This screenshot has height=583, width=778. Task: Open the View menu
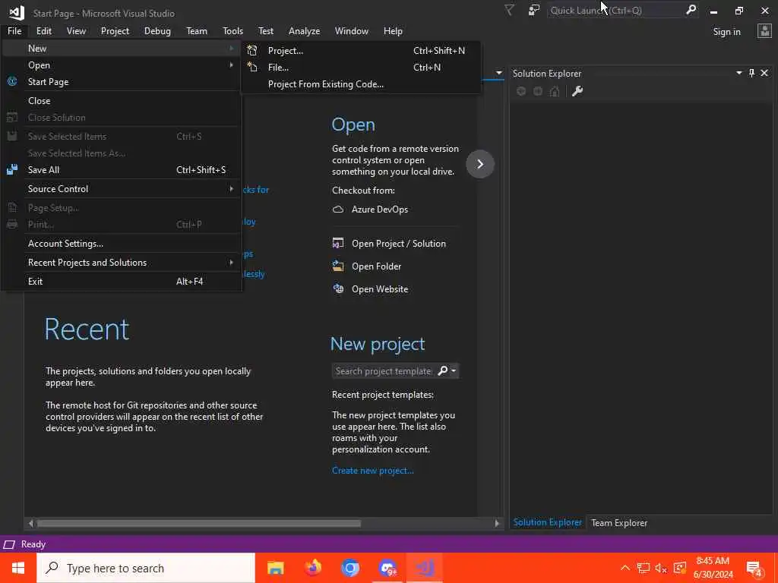(x=76, y=30)
